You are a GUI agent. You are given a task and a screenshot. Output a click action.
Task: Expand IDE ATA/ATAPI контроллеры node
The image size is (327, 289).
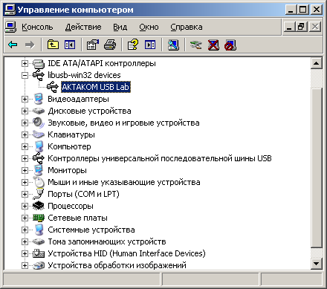25,63
